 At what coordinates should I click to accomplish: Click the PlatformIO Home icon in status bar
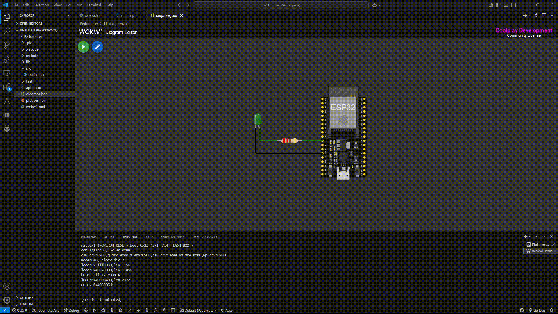coord(121,310)
